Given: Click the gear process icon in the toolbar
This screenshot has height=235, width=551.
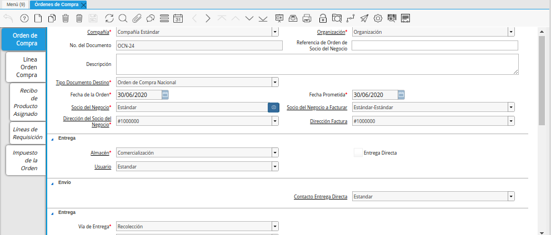Looking at the screenshot, I should point(378,18).
